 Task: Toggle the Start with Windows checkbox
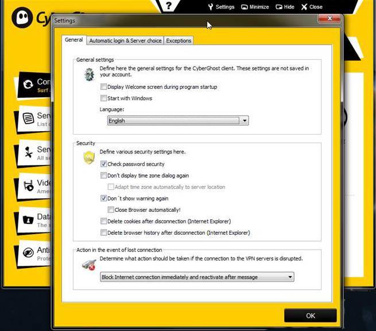point(103,98)
